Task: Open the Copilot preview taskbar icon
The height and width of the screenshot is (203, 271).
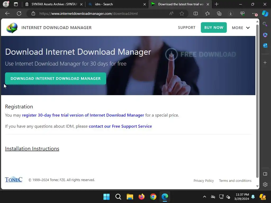Action: 263,197
